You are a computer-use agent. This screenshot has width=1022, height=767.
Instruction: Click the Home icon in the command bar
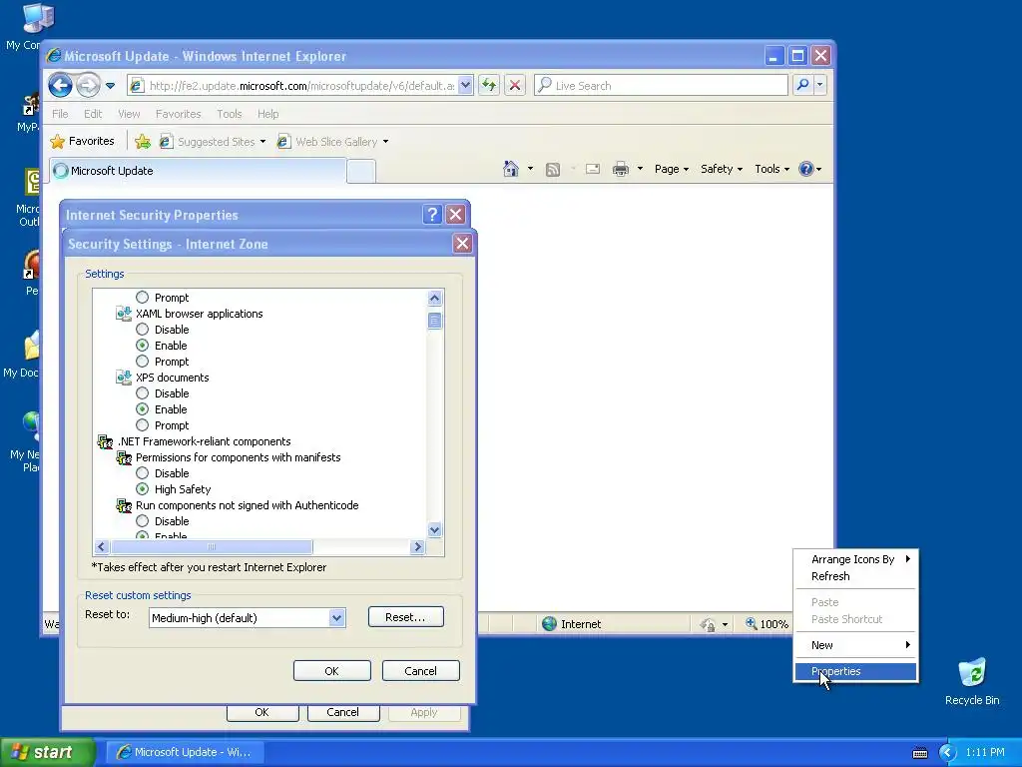click(511, 169)
